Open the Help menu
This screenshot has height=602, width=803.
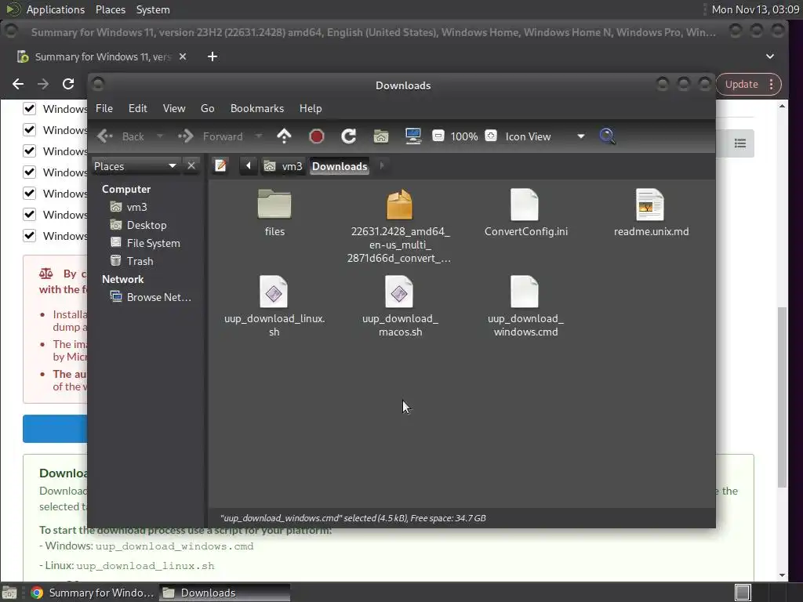click(311, 108)
